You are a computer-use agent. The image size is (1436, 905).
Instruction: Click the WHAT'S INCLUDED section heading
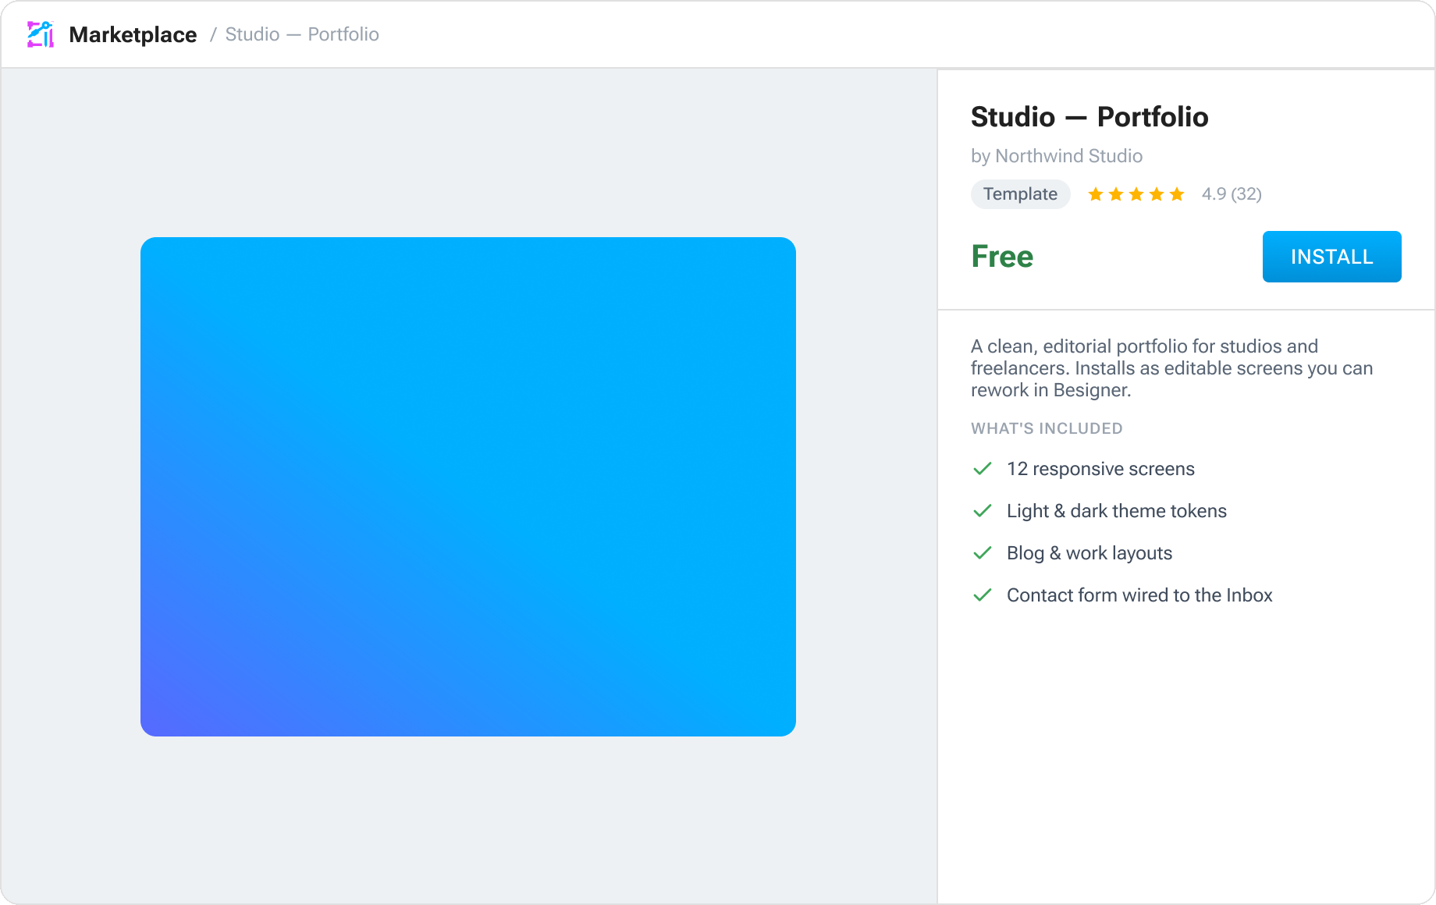click(1047, 428)
